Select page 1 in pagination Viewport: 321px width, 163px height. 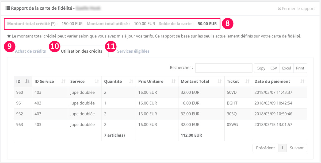click(282, 148)
